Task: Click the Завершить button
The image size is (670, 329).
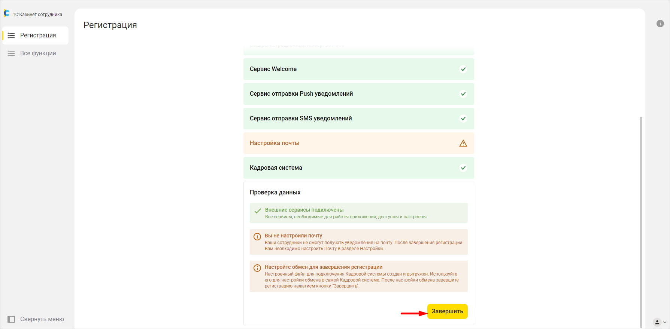Action: coord(448,311)
